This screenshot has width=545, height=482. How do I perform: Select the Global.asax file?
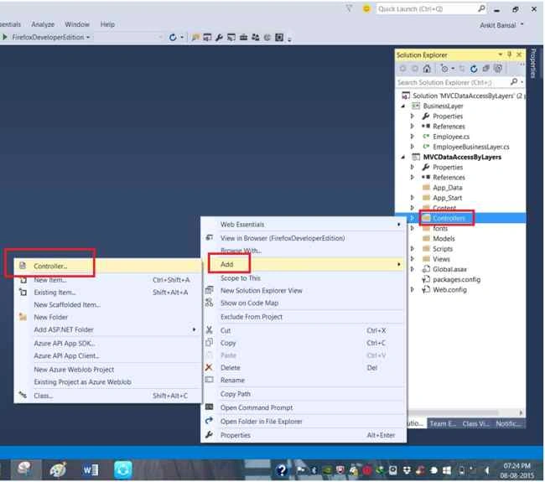(449, 269)
